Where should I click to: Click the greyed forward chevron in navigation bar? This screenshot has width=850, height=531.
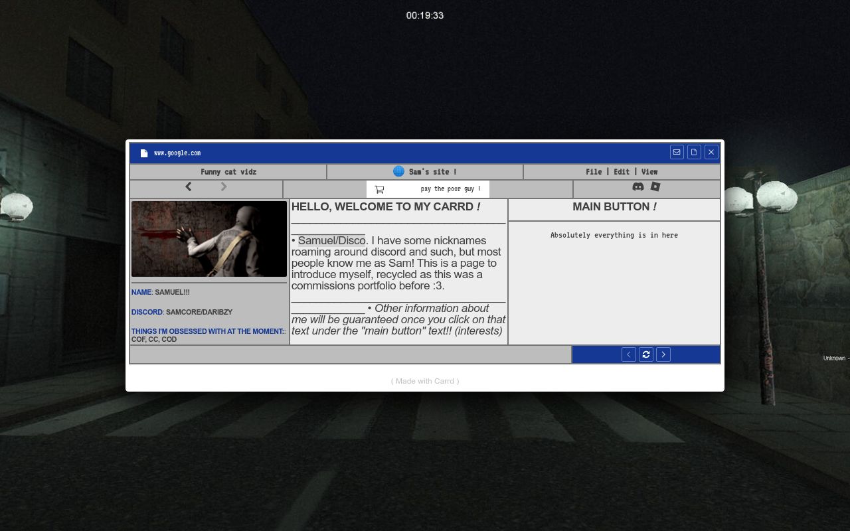224,187
